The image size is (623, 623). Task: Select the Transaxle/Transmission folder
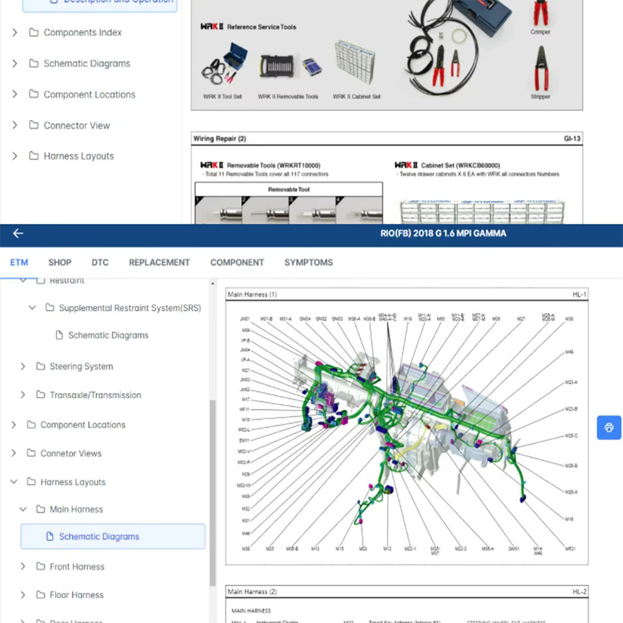pos(89,395)
